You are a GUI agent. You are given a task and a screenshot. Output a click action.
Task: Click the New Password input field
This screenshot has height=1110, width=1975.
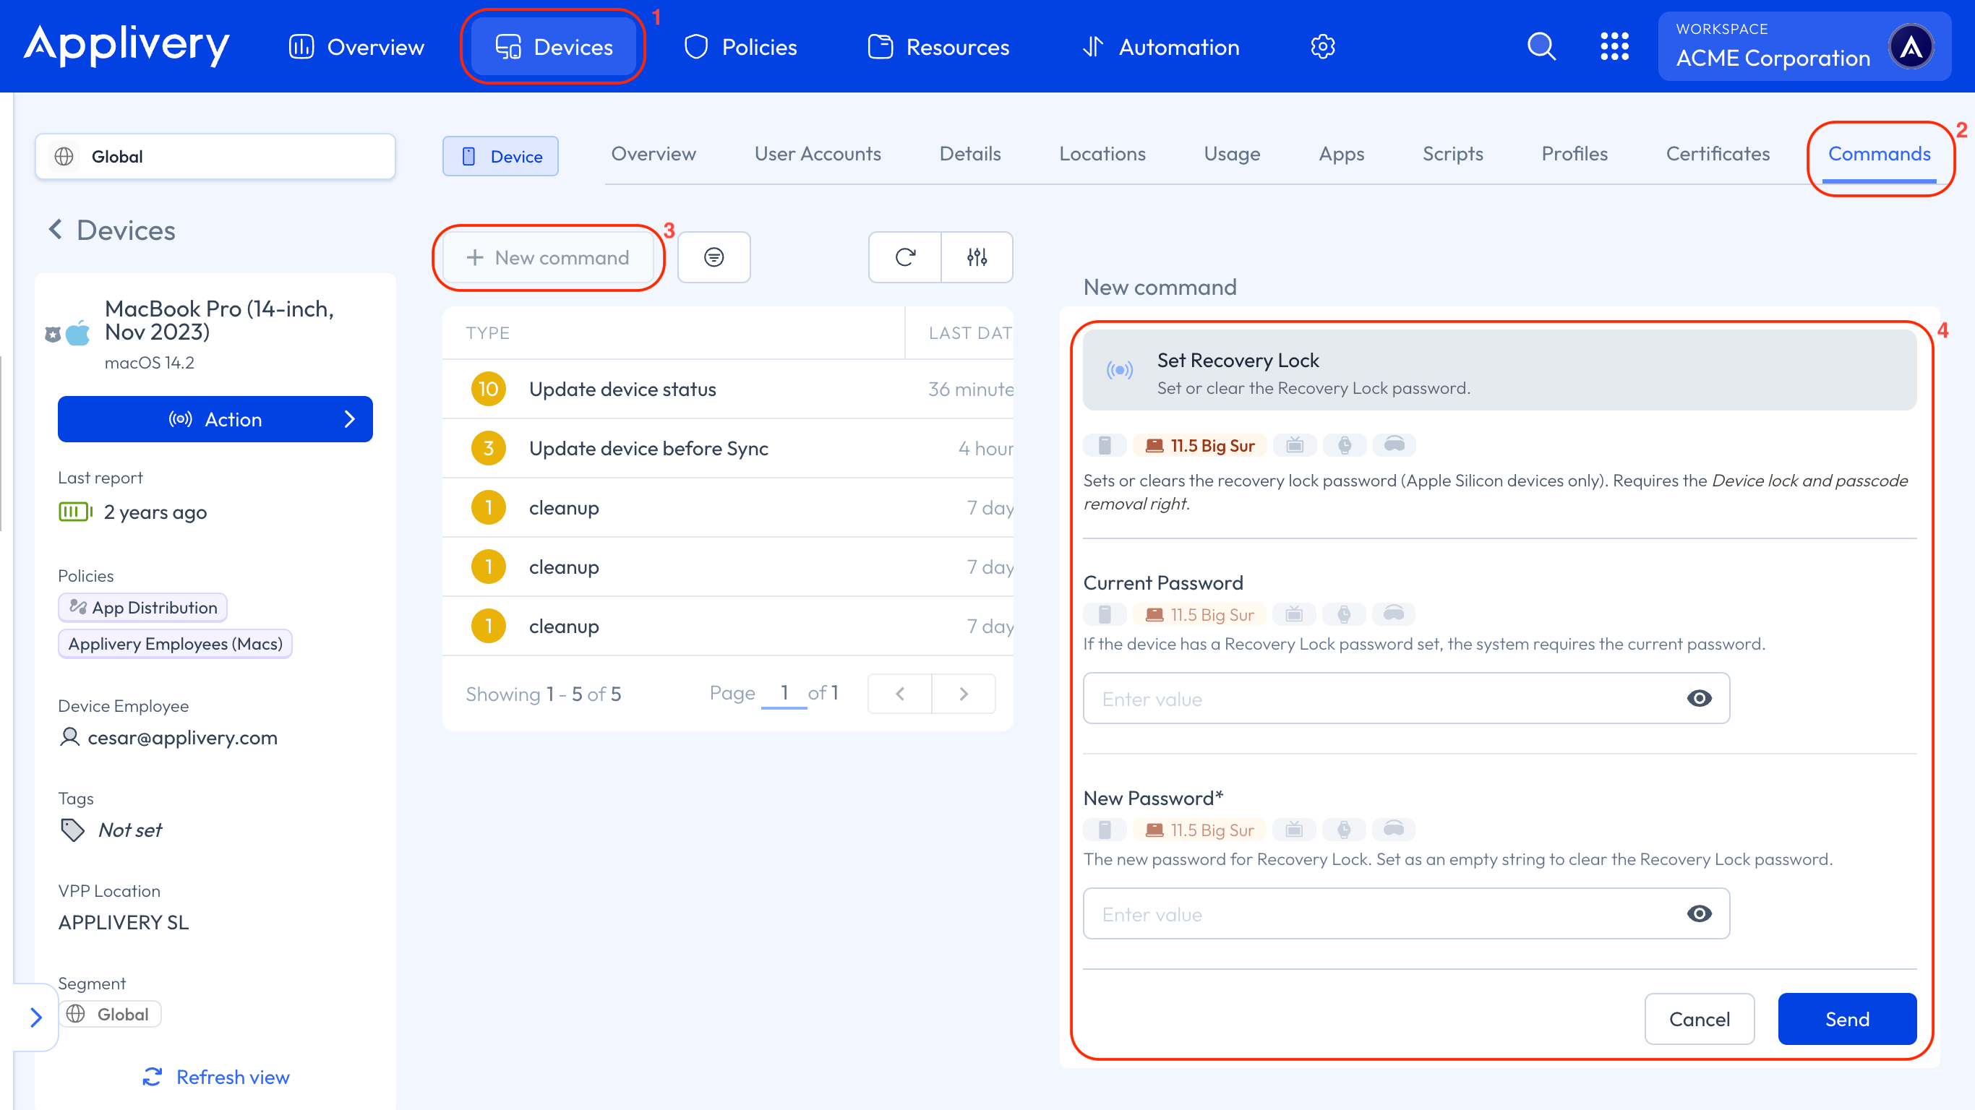click(x=1406, y=913)
